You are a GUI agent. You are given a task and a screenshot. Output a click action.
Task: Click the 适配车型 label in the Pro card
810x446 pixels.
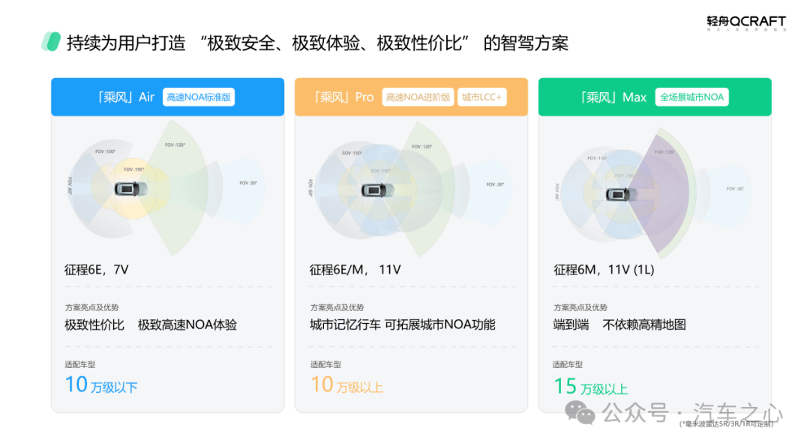325,364
